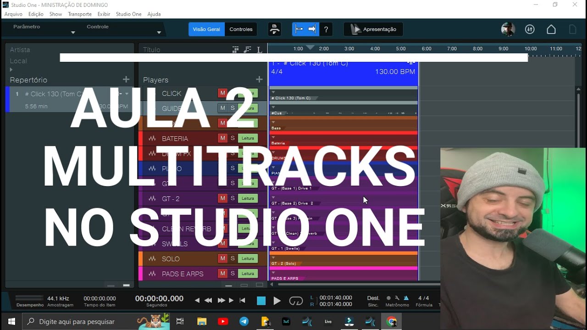Image resolution: width=587 pixels, height=330 pixels.
Task: Click the rewind transport icon
Action: pyautogui.click(x=208, y=301)
